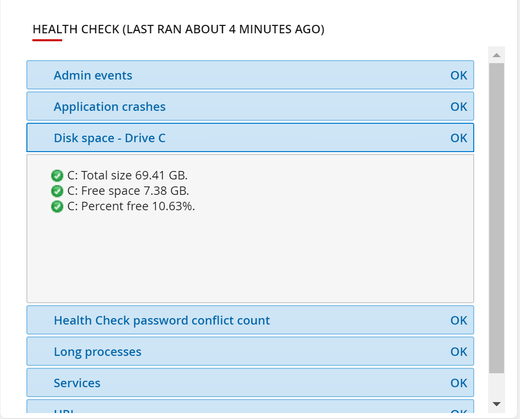Expand the Services section
Image resolution: width=520 pixels, height=419 pixels.
(77, 383)
